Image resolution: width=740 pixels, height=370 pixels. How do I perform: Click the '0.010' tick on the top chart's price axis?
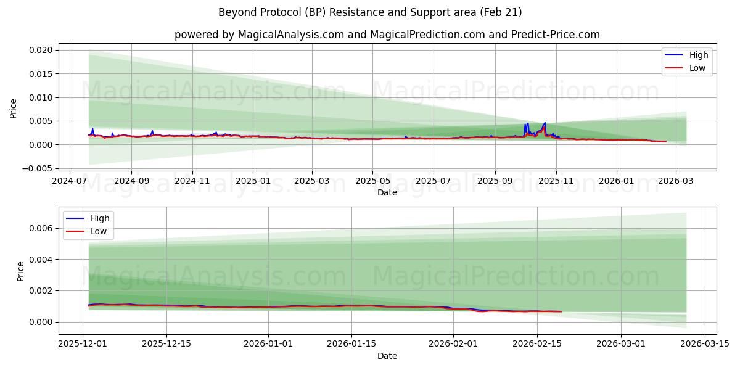42,97
